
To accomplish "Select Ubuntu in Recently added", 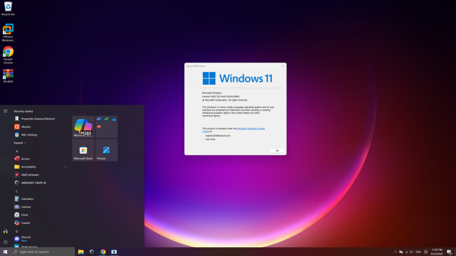I will click(x=26, y=126).
